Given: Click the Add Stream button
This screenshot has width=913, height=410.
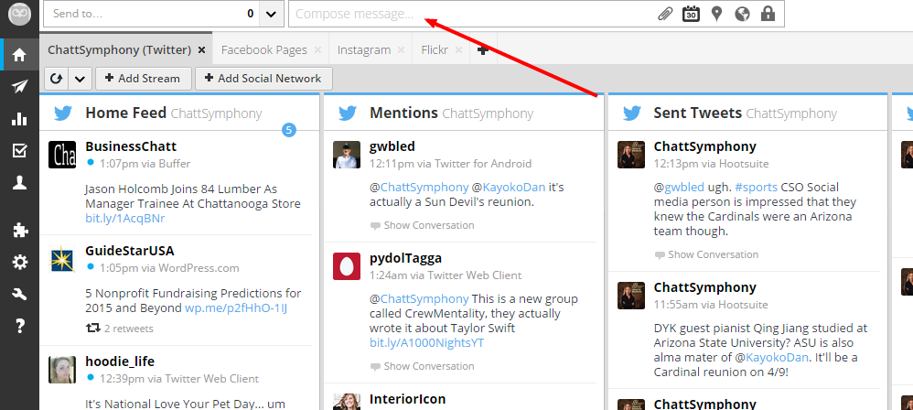Looking at the screenshot, I should tap(144, 79).
